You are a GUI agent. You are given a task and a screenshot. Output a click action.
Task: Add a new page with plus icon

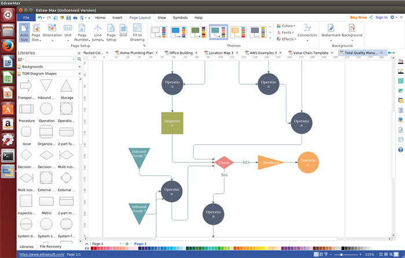(127, 244)
